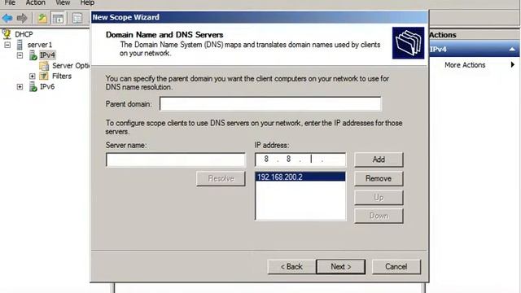
Task: Click the Properties toolbar icon next to the wizard
Action: (77, 18)
